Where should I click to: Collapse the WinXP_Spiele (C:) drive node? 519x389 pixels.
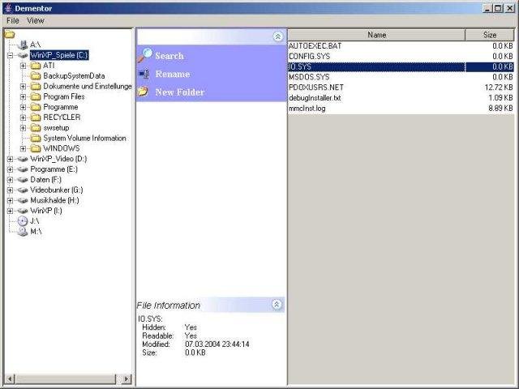(x=10, y=55)
